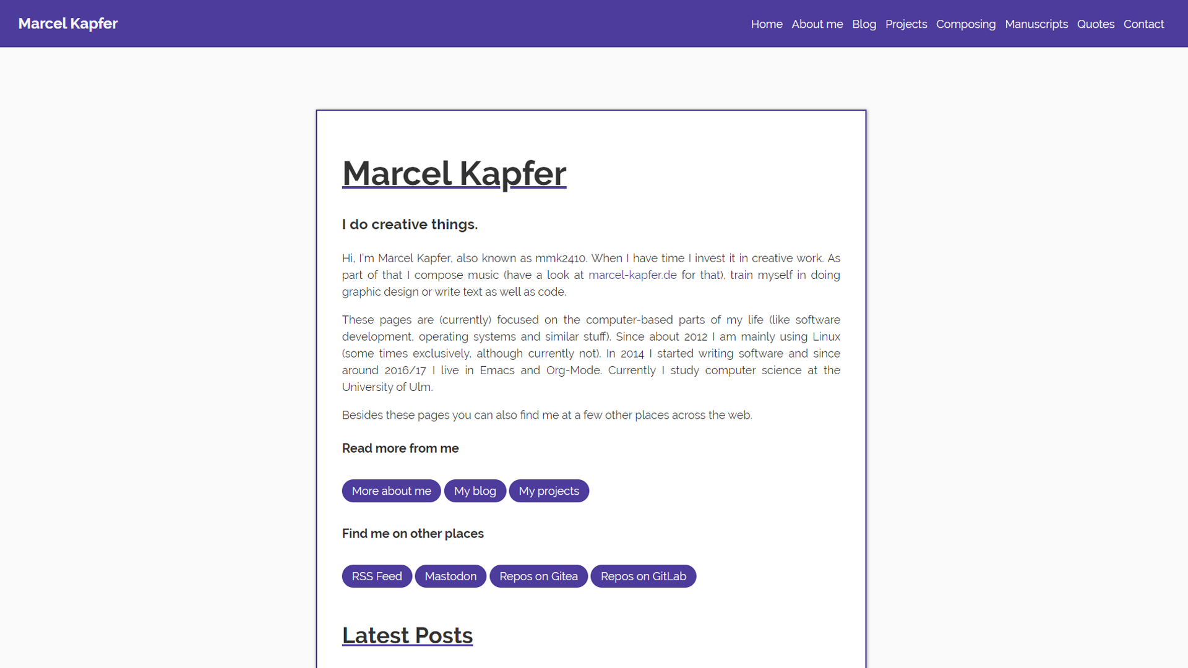Click the marcel-kapfer.de link
Screen dimensions: 1188x668
click(x=632, y=275)
